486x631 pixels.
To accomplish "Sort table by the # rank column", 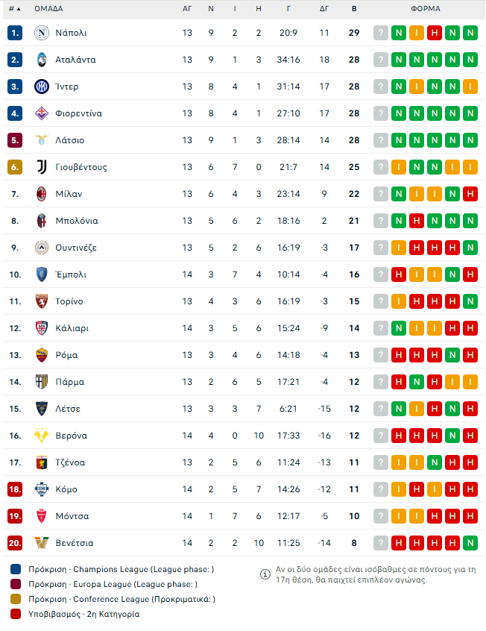I will (15, 9).
